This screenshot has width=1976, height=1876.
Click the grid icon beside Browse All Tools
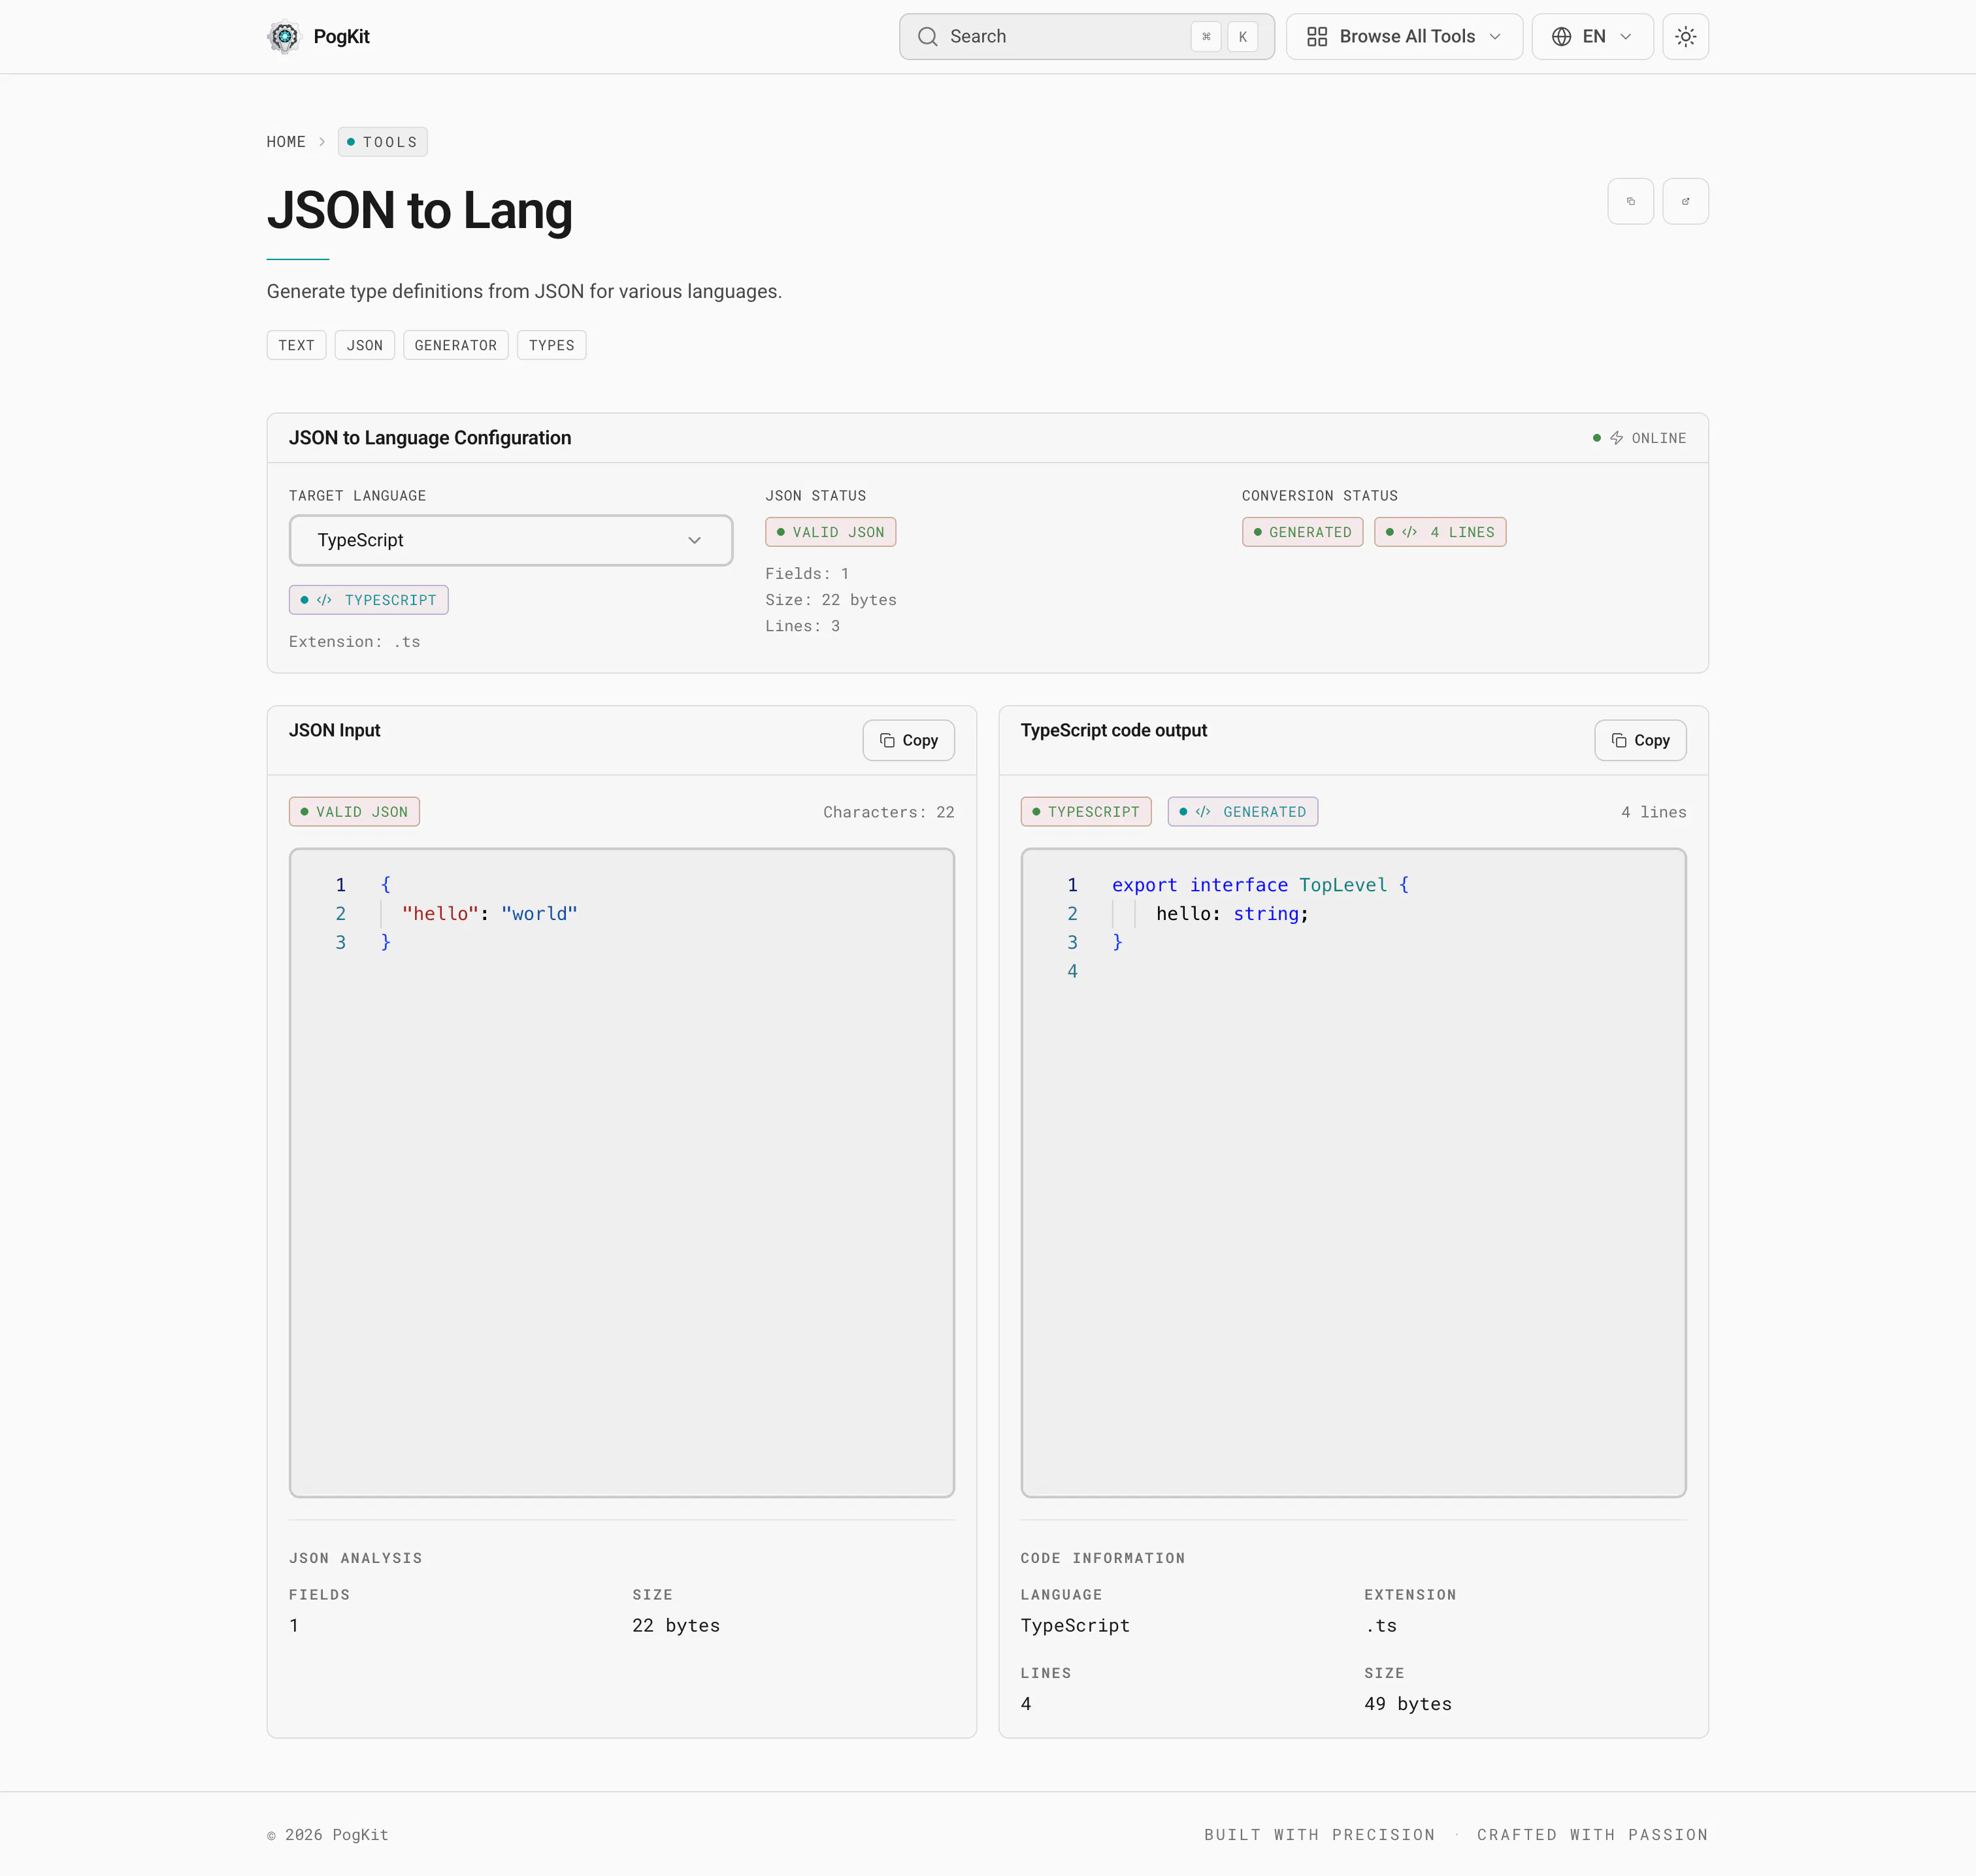pos(1317,37)
